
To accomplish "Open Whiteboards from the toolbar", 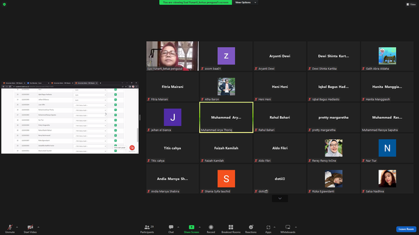I will (x=288, y=228).
